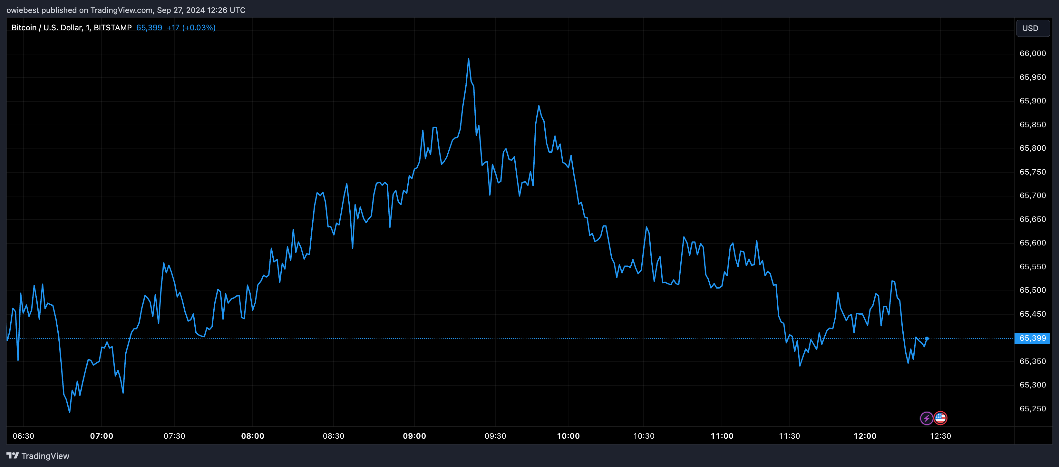Click the purple lightning bolt event icon
This screenshot has height=467, width=1059.
(x=926, y=418)
